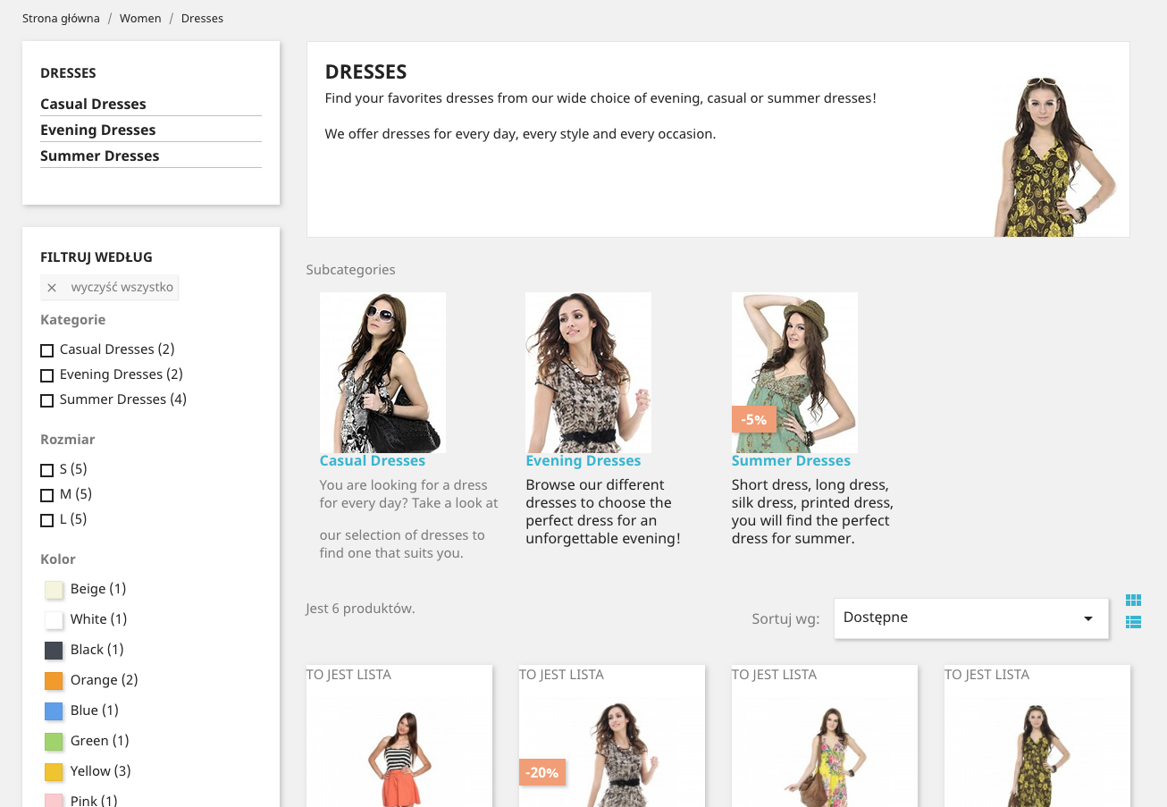Open the Women breadcrumb link

coord(140,18)
